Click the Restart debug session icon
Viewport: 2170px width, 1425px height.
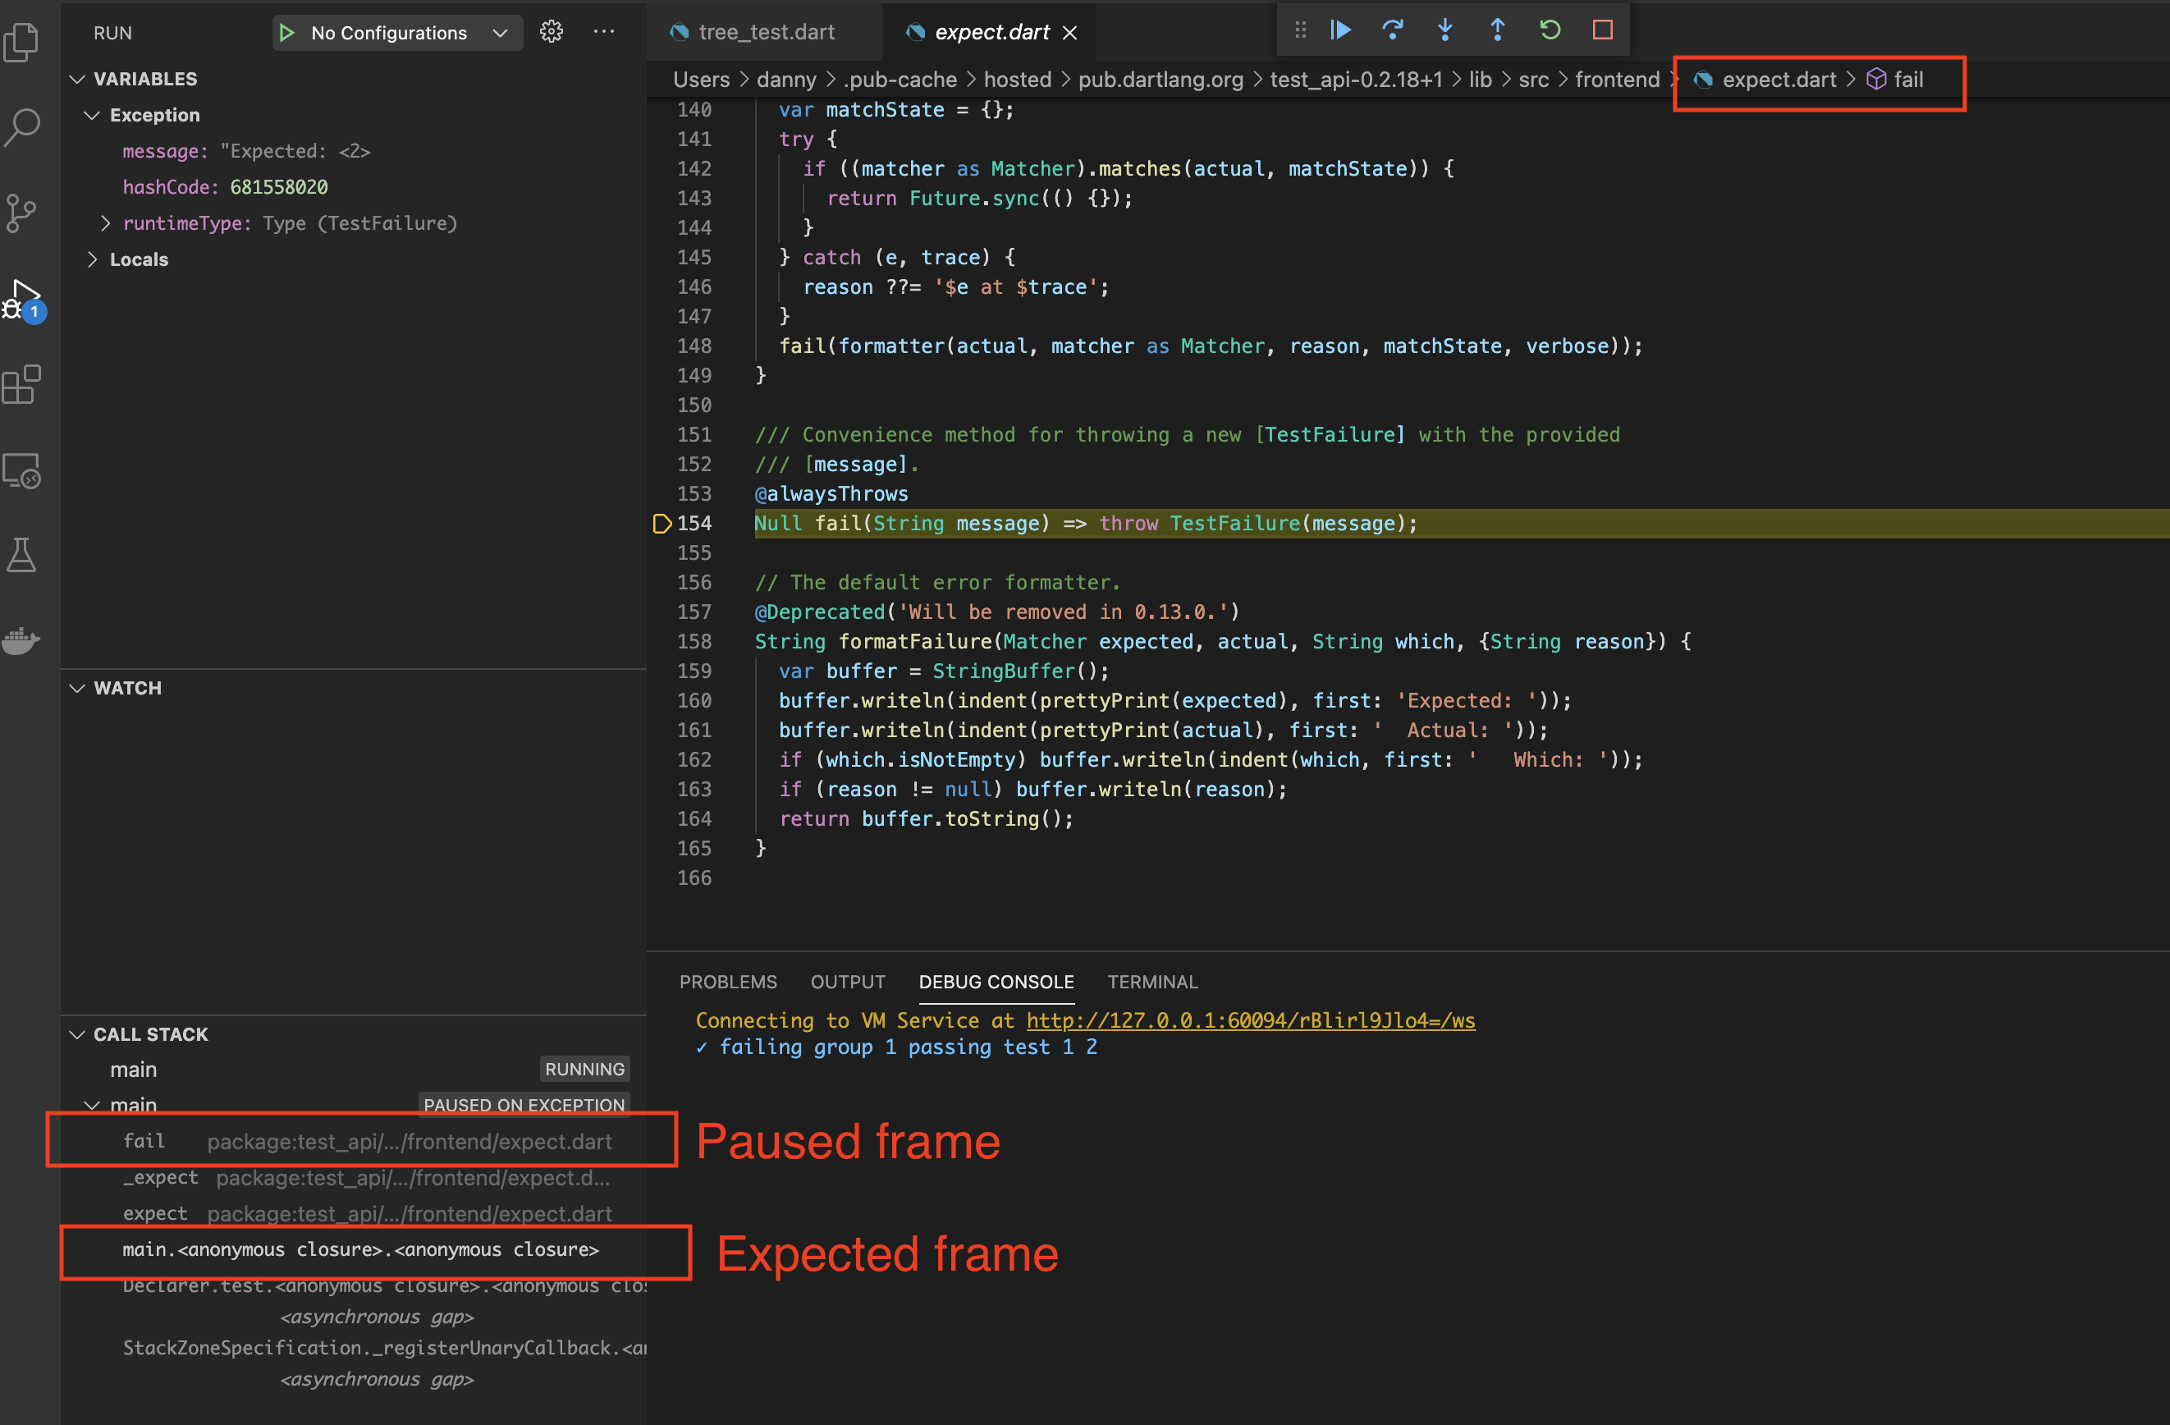(x=1550, y=30)
